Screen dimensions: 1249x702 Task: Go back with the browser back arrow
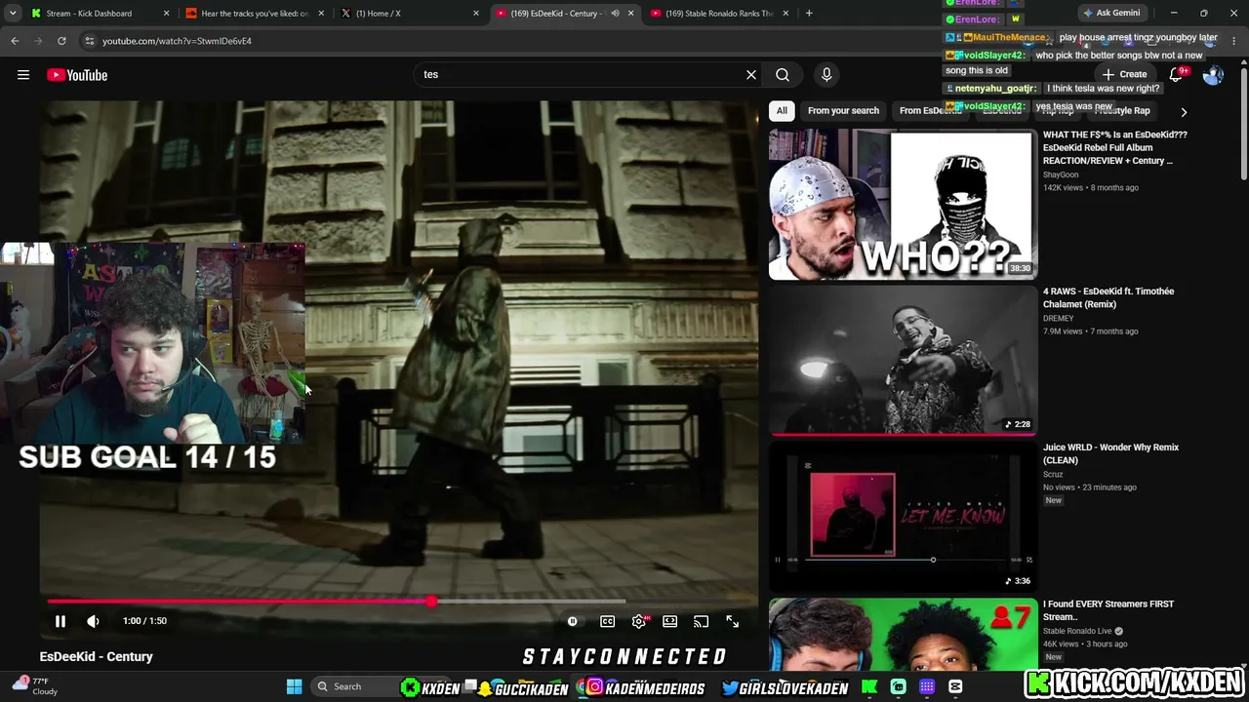coord(15,41)
